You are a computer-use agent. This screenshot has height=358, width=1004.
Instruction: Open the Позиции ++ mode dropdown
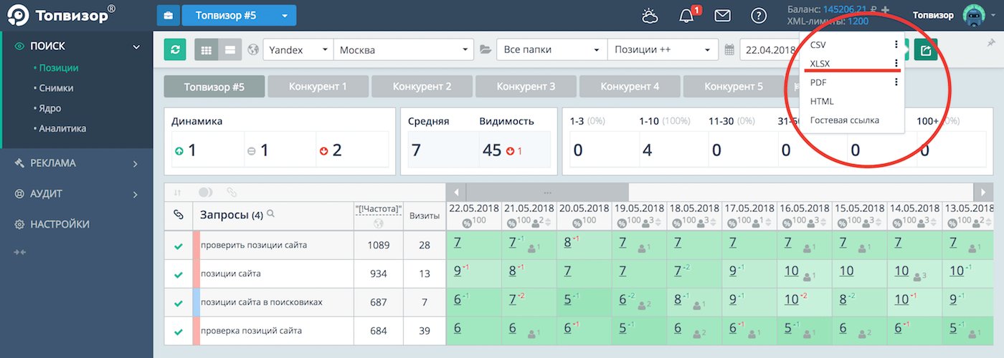coord(663,50)
